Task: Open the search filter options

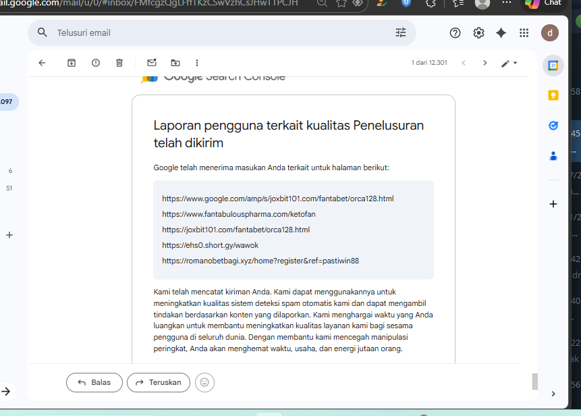Action: pos(401,32)
